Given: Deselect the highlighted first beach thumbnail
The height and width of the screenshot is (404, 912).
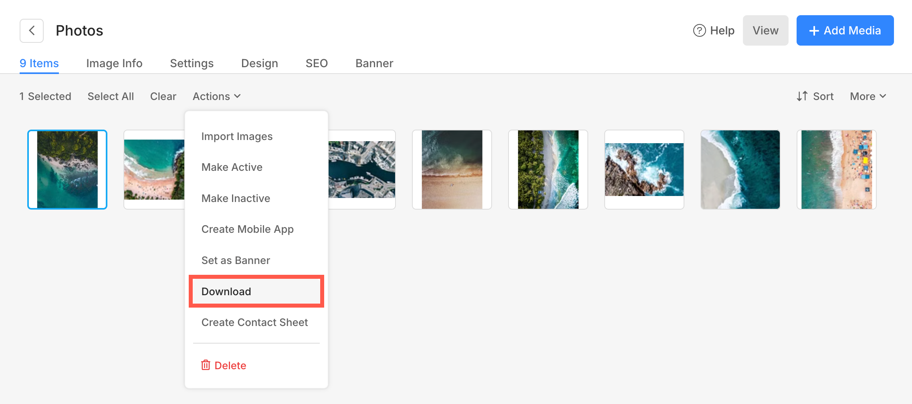Looking at the screenshot, I should tap(67, 169).
